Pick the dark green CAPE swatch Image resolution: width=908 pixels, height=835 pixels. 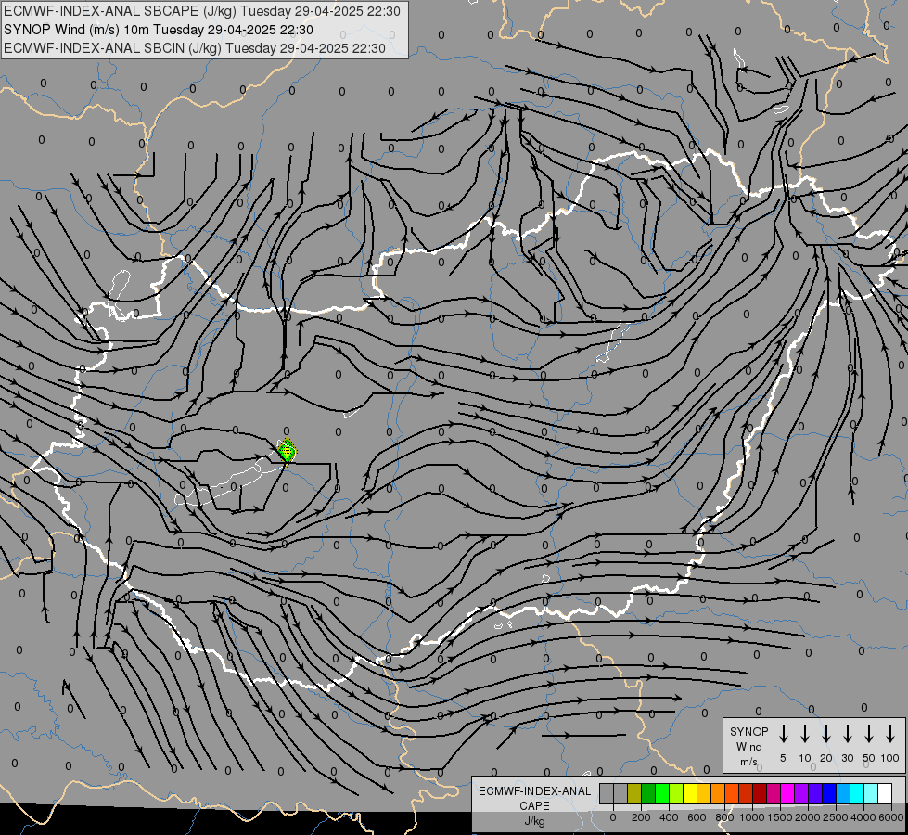pos(648,793)
